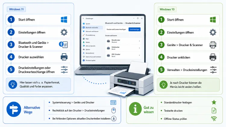The image size is (226, 127).
Task: Click the mouse icon beside 'Rechtsklick auf den Drucker'
Action: (114, 110)
